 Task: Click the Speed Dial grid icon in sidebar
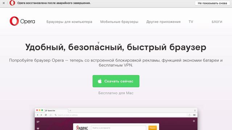click(38, 122)
